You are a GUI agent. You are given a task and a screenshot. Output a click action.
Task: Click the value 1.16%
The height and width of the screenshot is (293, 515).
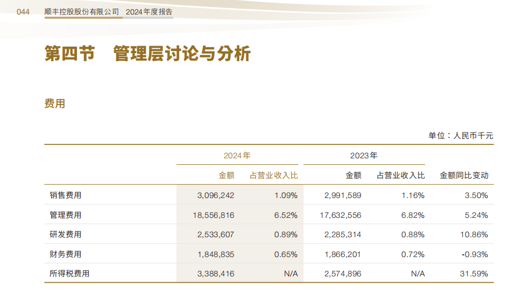(413, 195)
